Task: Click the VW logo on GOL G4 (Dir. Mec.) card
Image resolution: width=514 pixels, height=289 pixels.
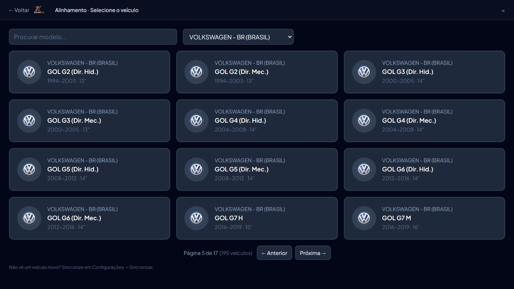Action: tap(364, 121)
